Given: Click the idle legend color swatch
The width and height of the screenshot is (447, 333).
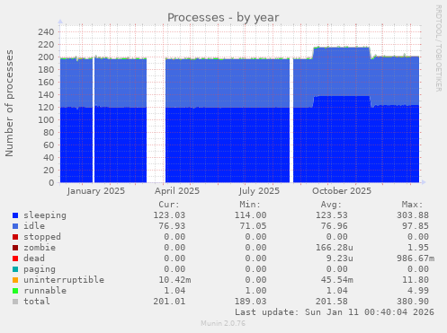Looking at the screenshot, I should pos(15,226).
